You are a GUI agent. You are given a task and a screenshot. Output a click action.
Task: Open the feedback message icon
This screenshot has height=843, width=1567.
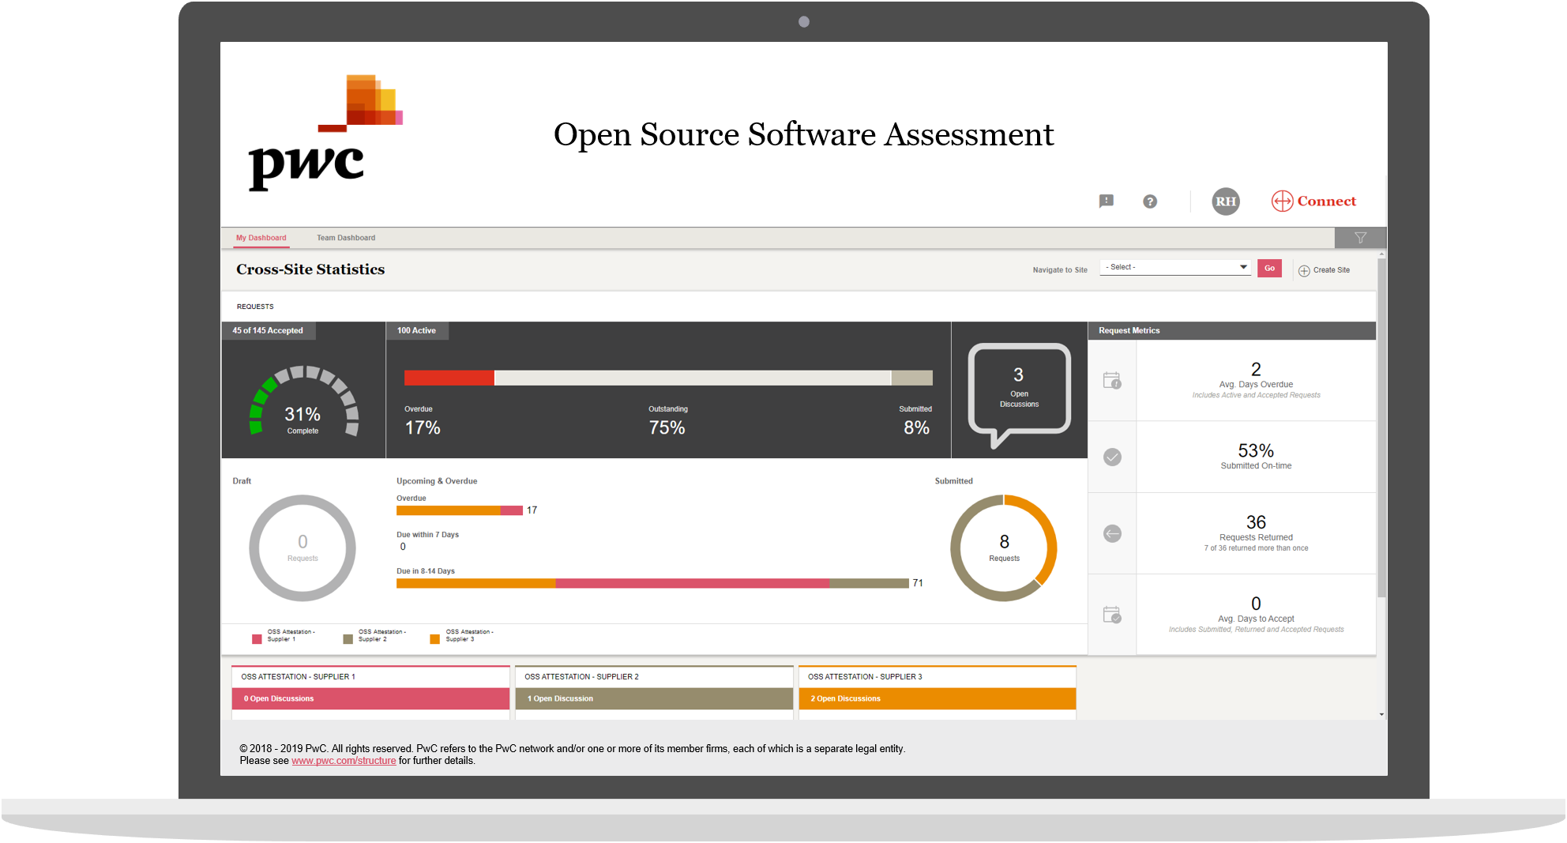point(1106,201)
